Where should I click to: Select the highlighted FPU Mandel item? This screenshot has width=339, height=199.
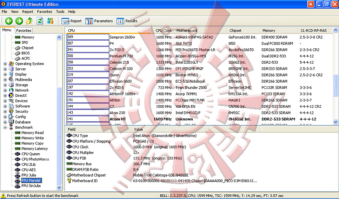pyautogui.click(x=31, y=181)
